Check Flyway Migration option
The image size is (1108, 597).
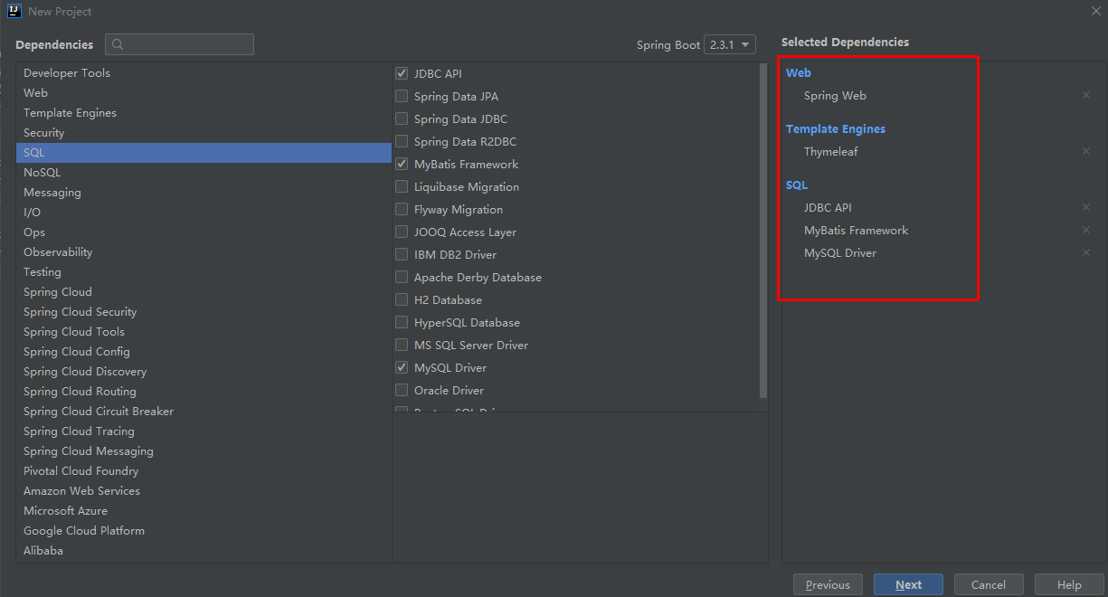click(x=402, y=209)
